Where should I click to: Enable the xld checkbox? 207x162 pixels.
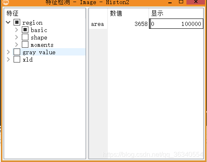click(x=17, y=59)
